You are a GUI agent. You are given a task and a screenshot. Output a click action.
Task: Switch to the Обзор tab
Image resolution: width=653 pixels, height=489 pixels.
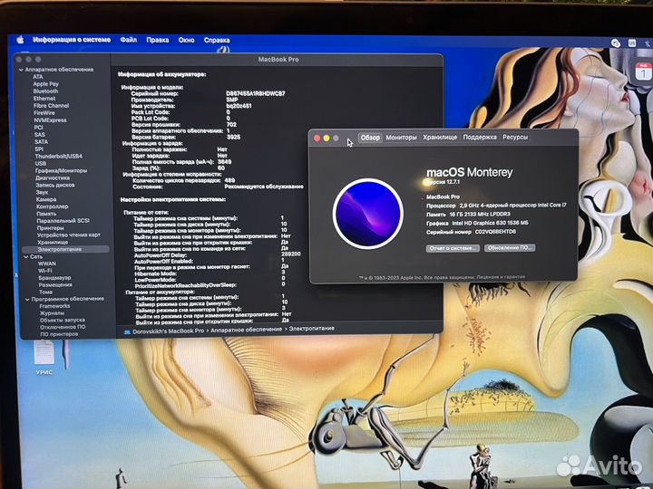pos(370,138)
